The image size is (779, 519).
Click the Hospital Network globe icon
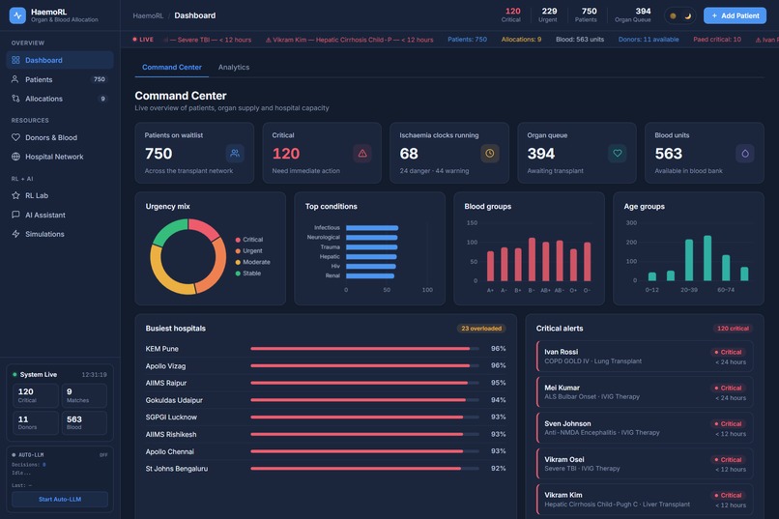(x=15, y=157)
